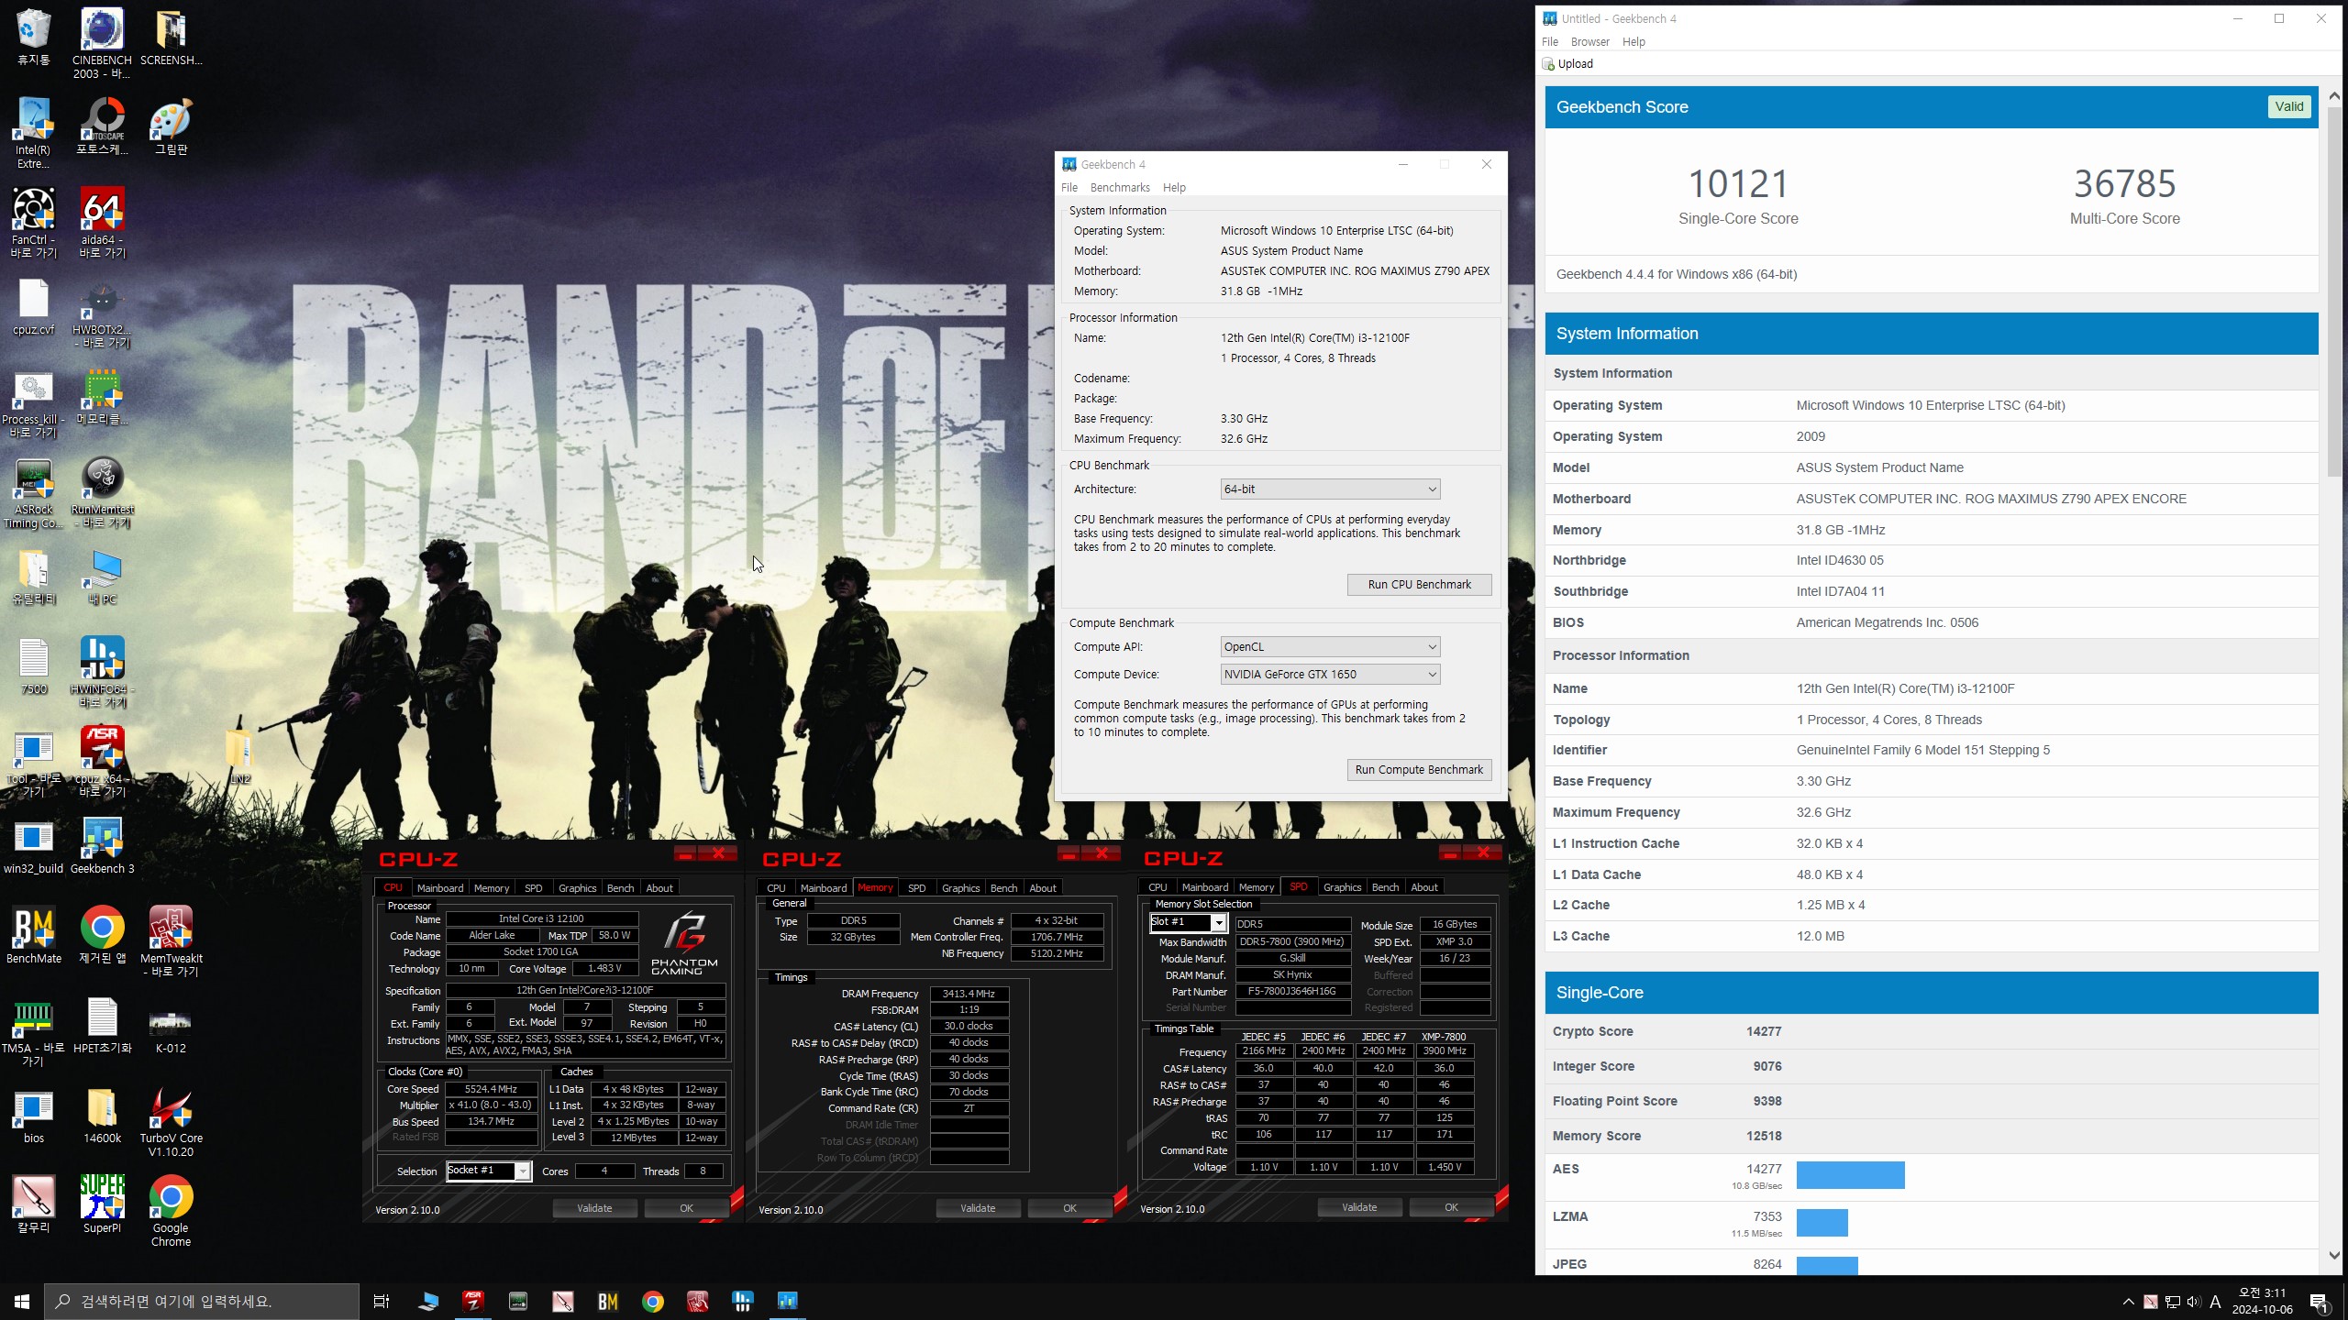Click the Windows Start button

(22, 1301)
